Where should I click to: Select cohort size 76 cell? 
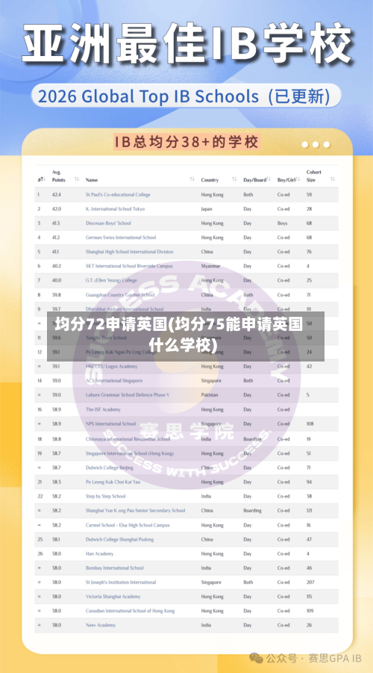coord(309,252)
